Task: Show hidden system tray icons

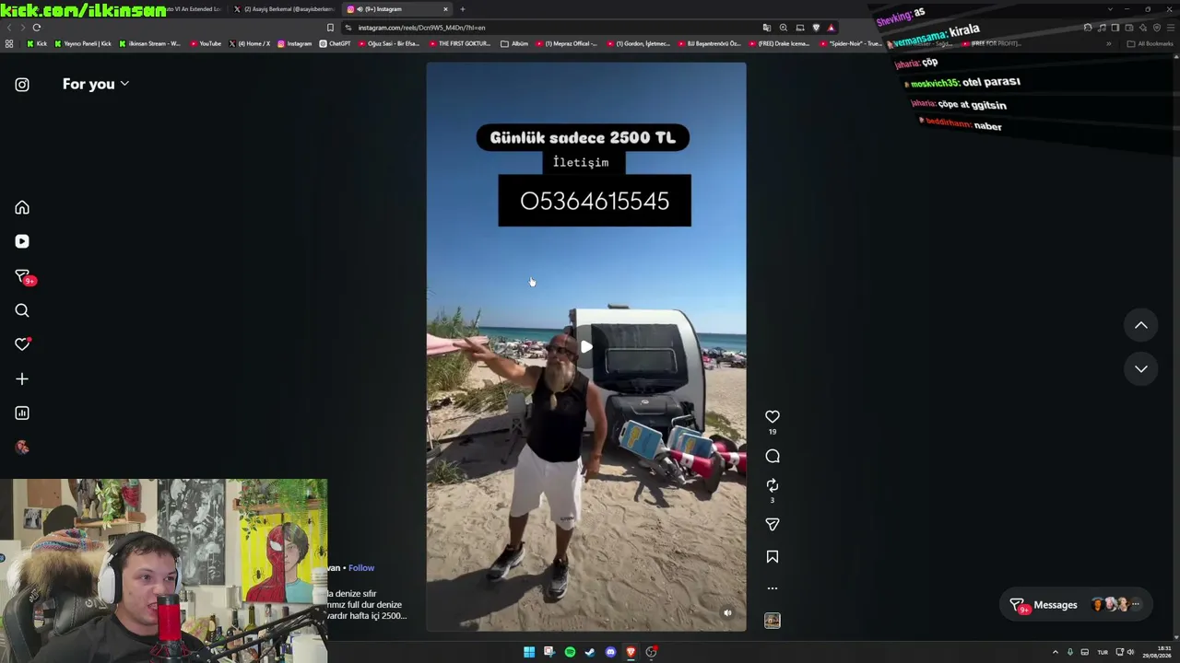Action: coord(1056,652)
